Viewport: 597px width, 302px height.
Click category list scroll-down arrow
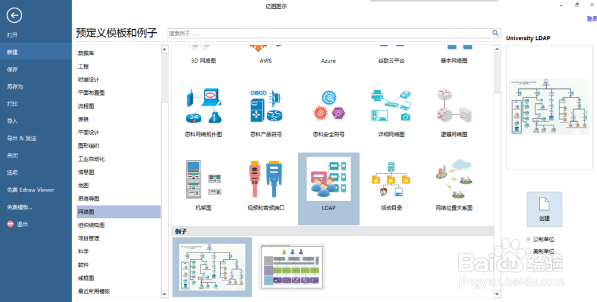pos(165,294)
